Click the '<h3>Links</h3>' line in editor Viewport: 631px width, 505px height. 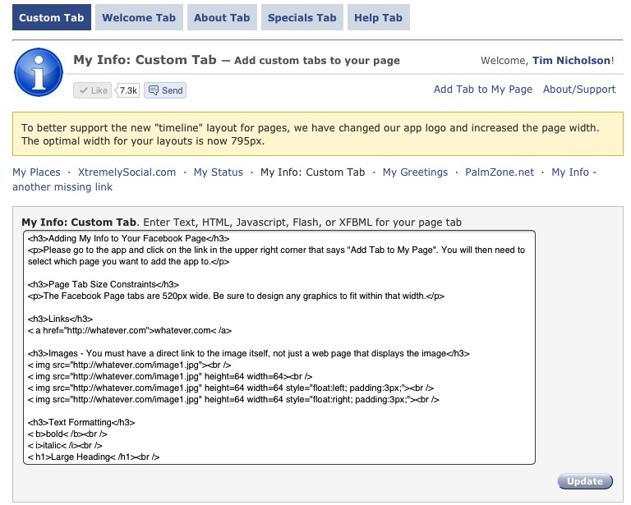tap(60, 319)
